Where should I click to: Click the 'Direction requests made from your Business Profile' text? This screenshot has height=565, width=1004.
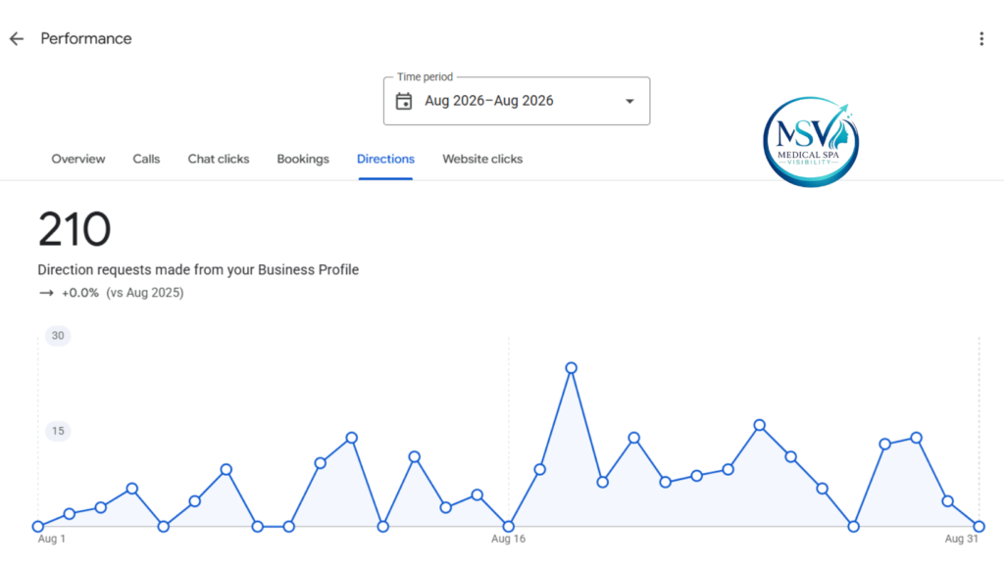pyautogui.click(x=198, y=269)
